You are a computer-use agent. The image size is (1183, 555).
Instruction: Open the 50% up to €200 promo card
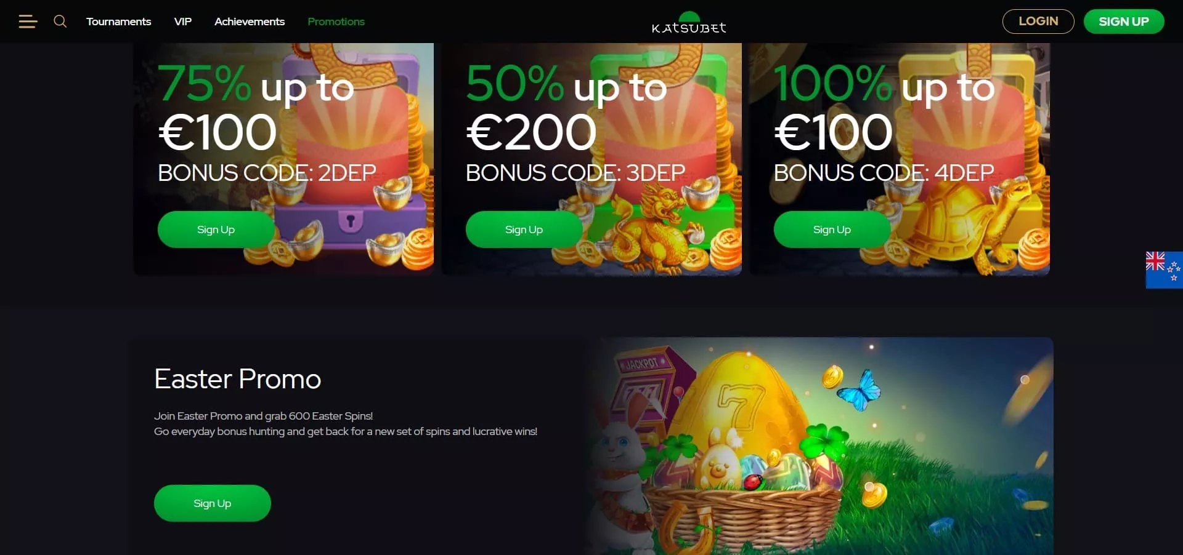click(591, 159)
